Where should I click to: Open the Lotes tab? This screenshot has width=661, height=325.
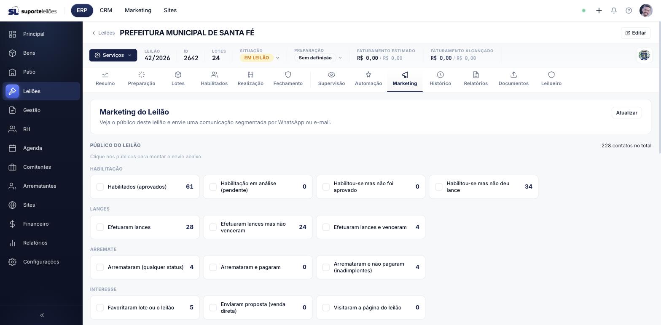tap(178, 79)
